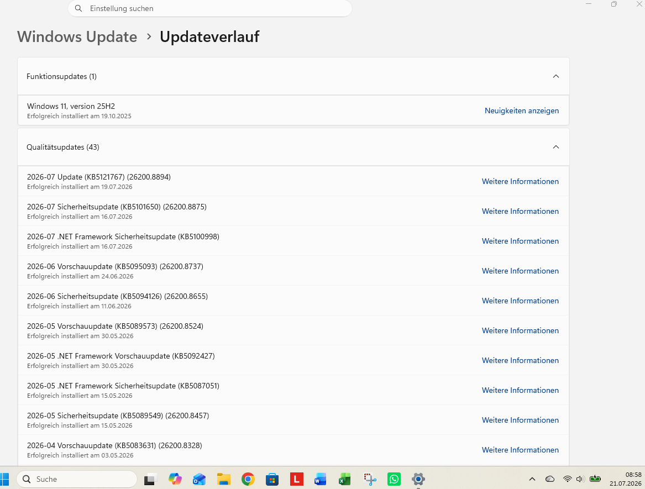
Task: Click the OneDrive cloud tray icon
Action: 549,479
